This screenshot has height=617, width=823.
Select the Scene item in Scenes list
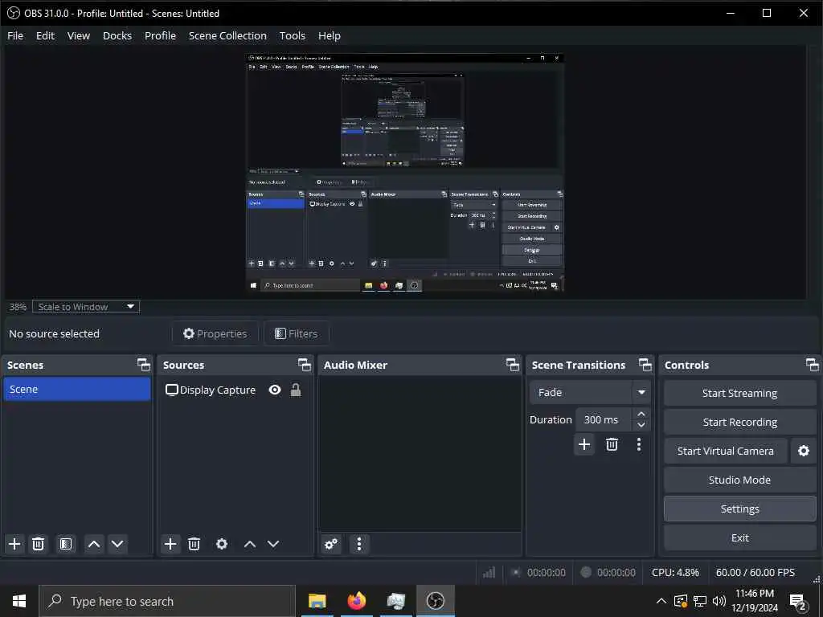(77, 390)
